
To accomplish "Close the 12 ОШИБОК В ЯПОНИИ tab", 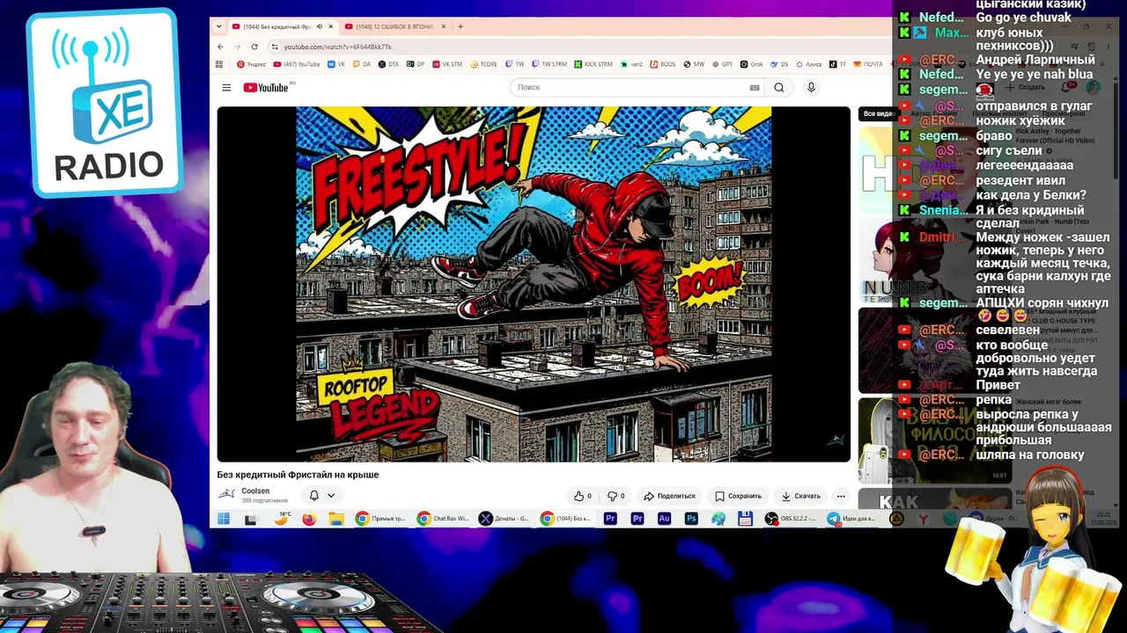I will click(443, 26).
